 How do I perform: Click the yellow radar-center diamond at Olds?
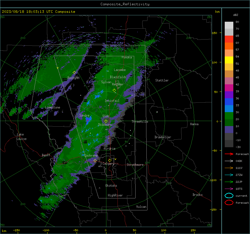coord(106,121)
